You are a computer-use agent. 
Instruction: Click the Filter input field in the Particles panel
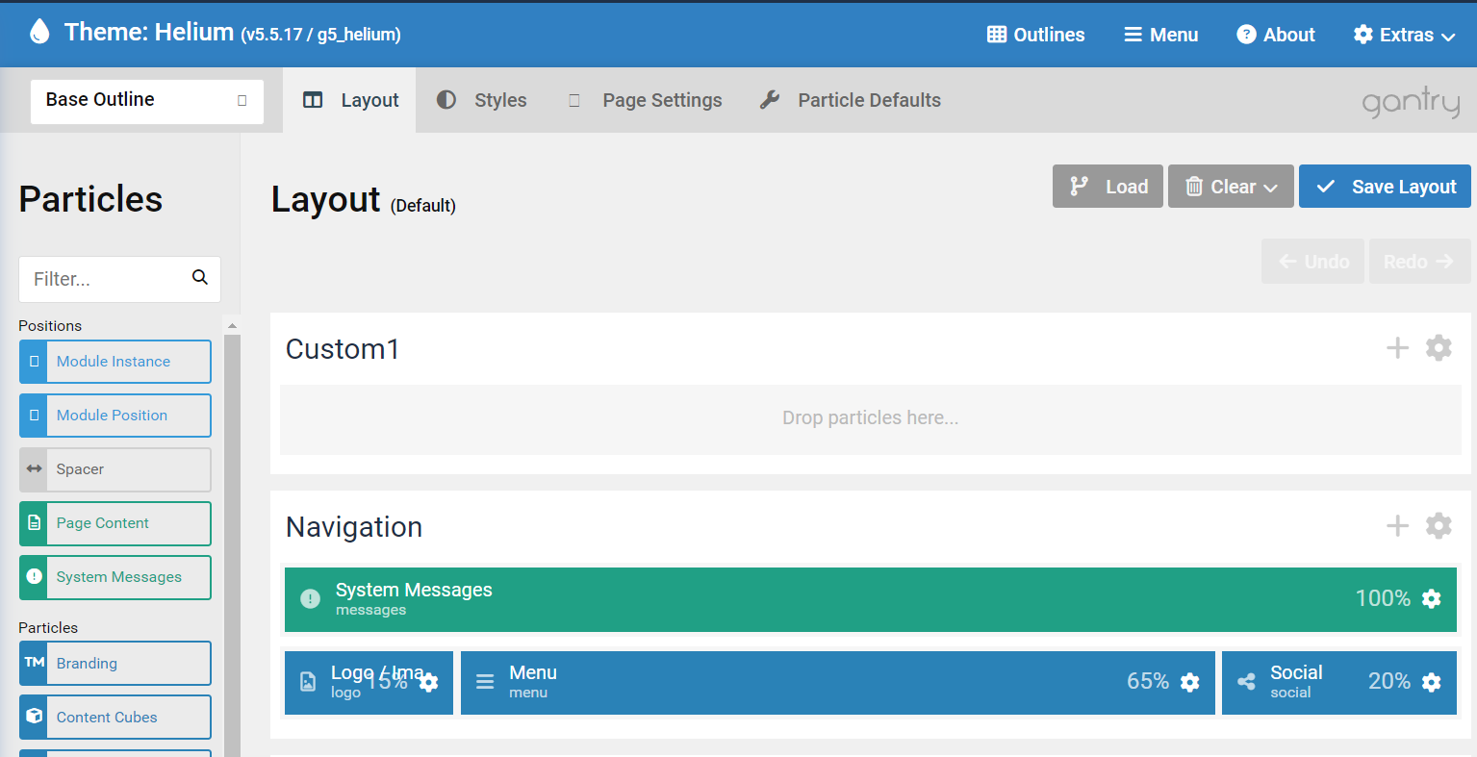click(x=106, y=278)
